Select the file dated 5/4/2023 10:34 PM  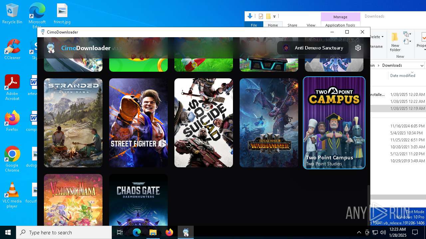click(x=398, y=133)
